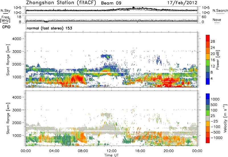Click the date "17/Feb/2012"

[182, 3]
